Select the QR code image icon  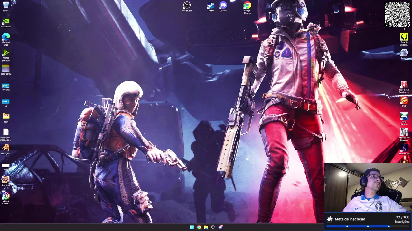tap(398, 15)
